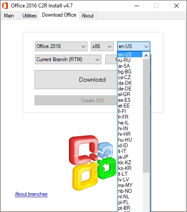
Task: Pick ja-JP in the language list
Action: click(x=130, y=157)
